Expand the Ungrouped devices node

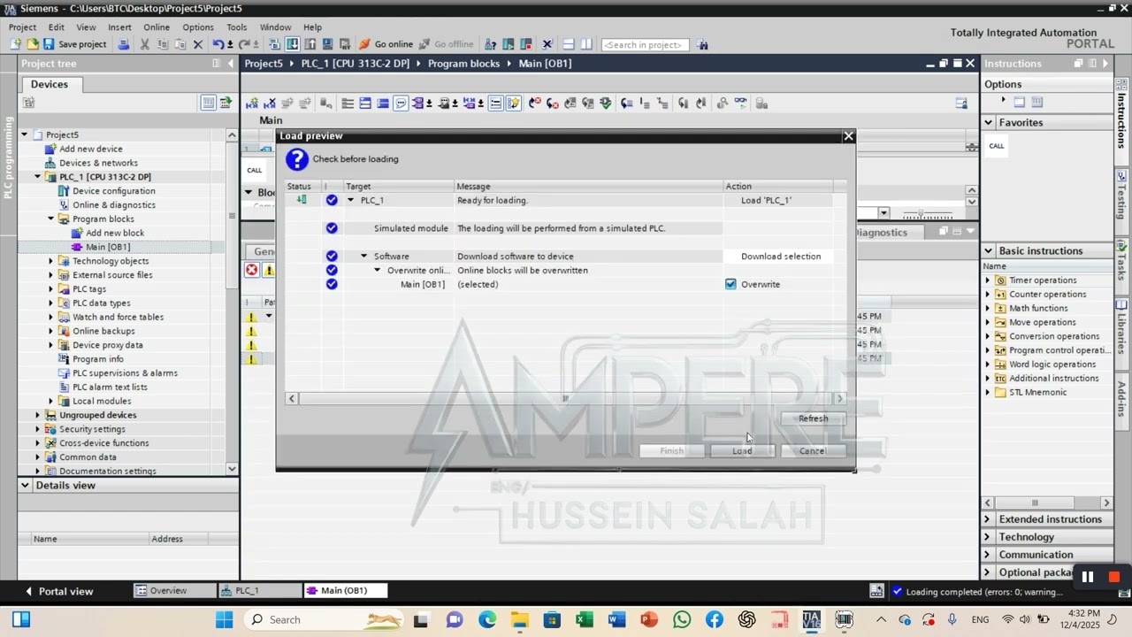[x=37, y=415]
